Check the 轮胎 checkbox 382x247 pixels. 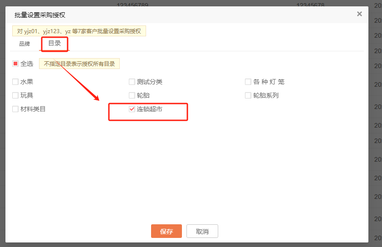(x=132, y=95)
